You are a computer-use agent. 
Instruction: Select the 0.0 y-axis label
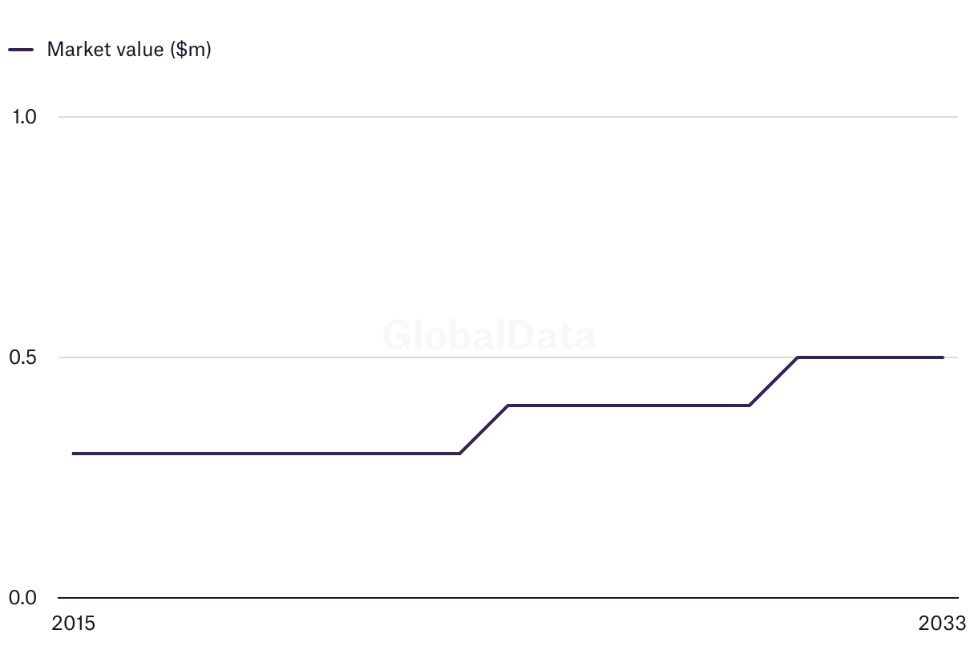tap(23, 598)
